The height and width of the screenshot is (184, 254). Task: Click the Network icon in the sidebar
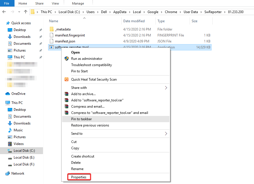coord(8,173)
